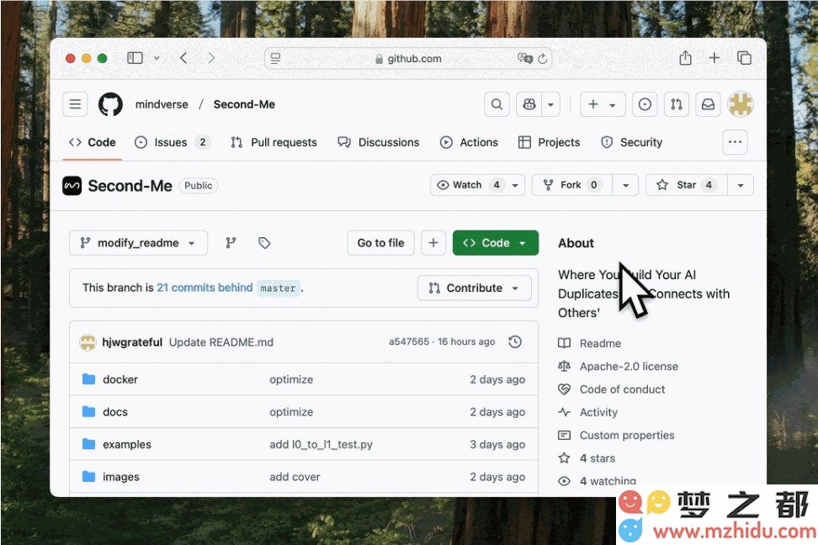Star the Second-Me repository
Screen dimensions: 818x545
687,185
